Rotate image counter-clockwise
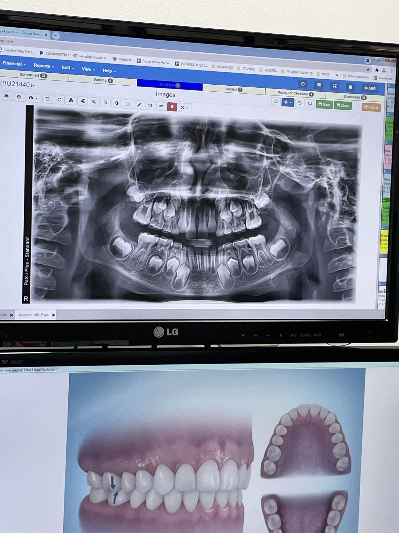Viewport: 399px width, 533px height. pos(47,99)
